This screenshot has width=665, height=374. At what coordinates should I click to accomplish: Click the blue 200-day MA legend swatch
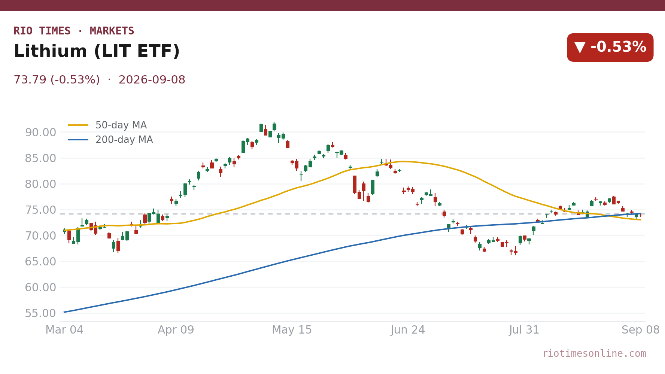point(78,140)
